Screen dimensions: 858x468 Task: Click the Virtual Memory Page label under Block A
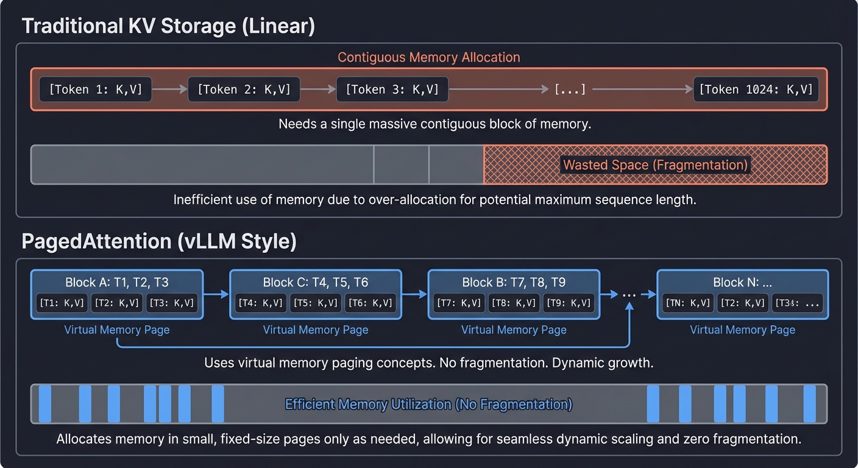coord(116,330)
